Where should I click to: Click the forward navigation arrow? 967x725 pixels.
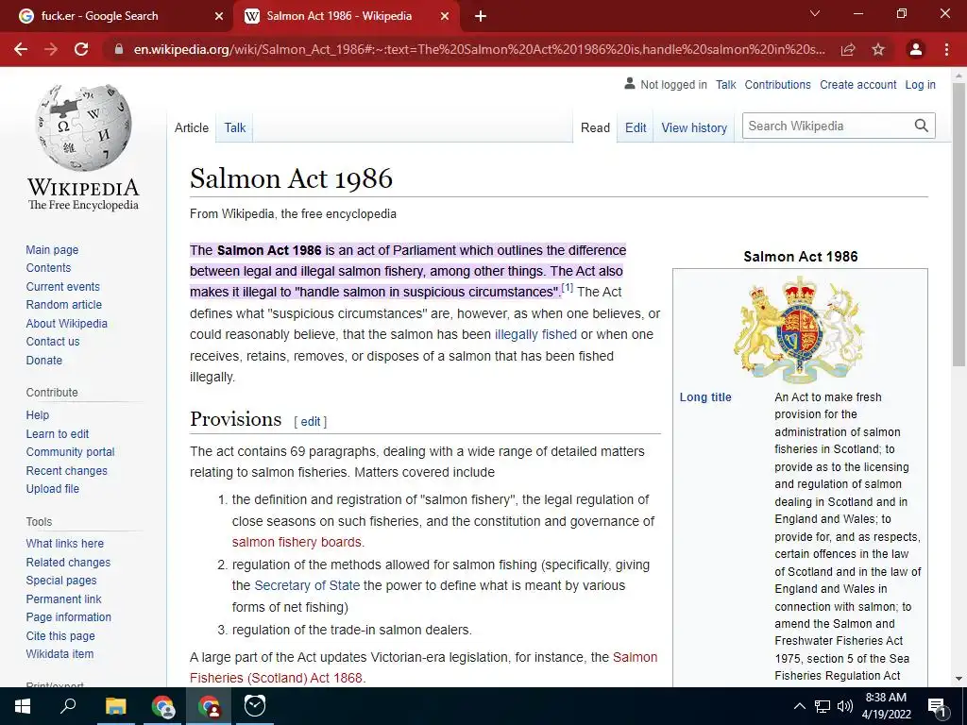[51, 49]
